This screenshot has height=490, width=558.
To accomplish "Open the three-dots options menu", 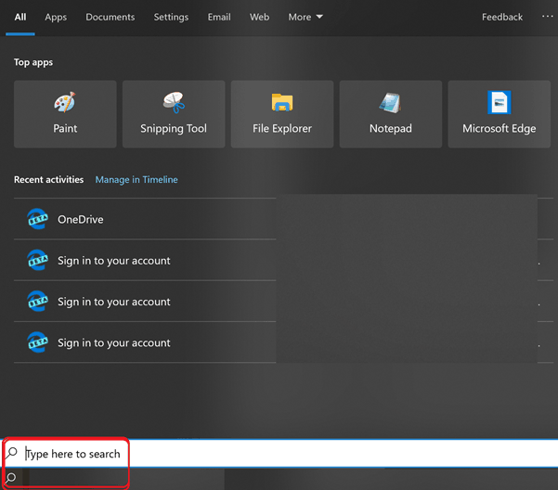I will [548, 17].
